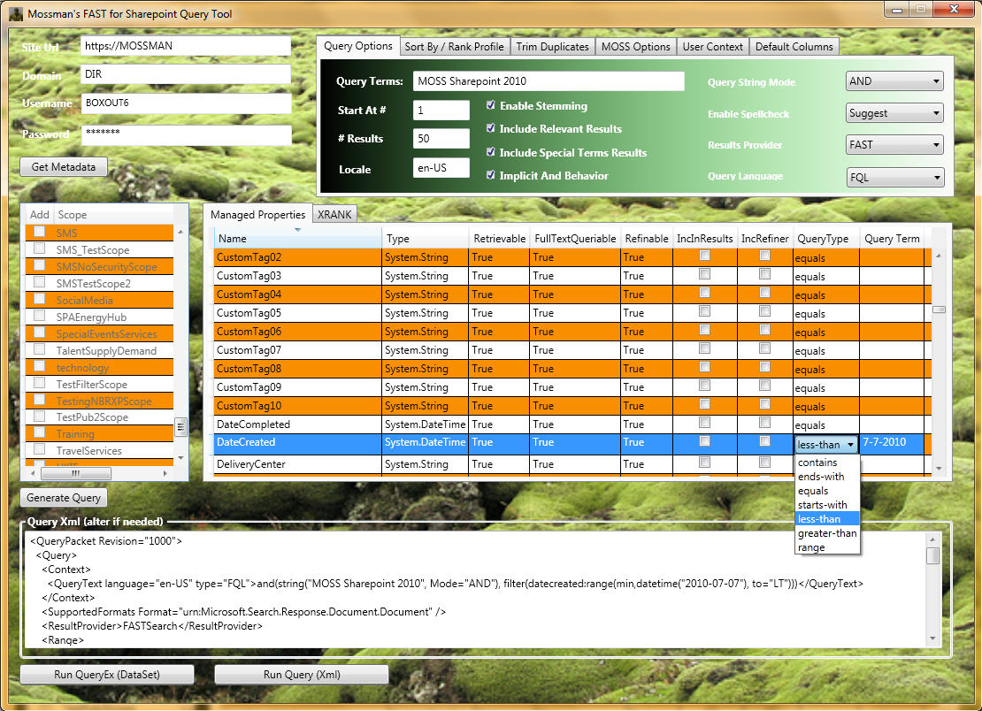Viewport: 982px width, 711px height.
Task: Toggle the Enable Stemming checkbox
Action: point(491,105)
